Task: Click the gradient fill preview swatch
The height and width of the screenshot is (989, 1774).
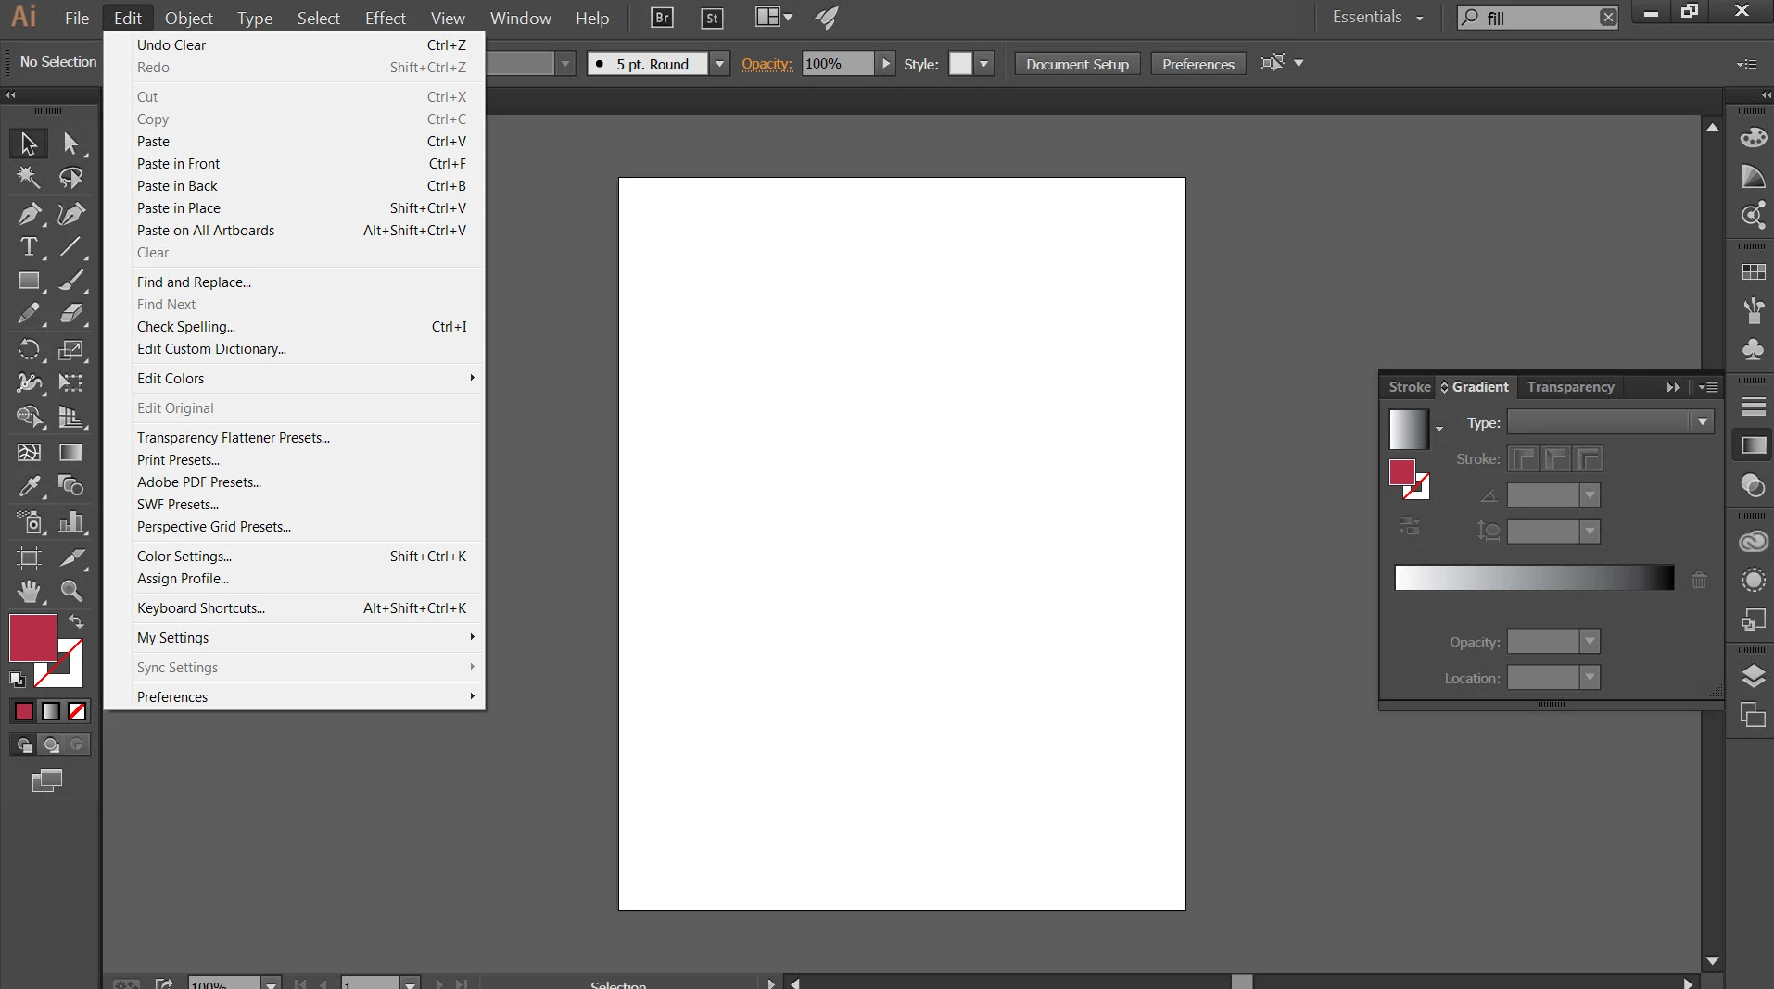Action: coord(1408,430)
